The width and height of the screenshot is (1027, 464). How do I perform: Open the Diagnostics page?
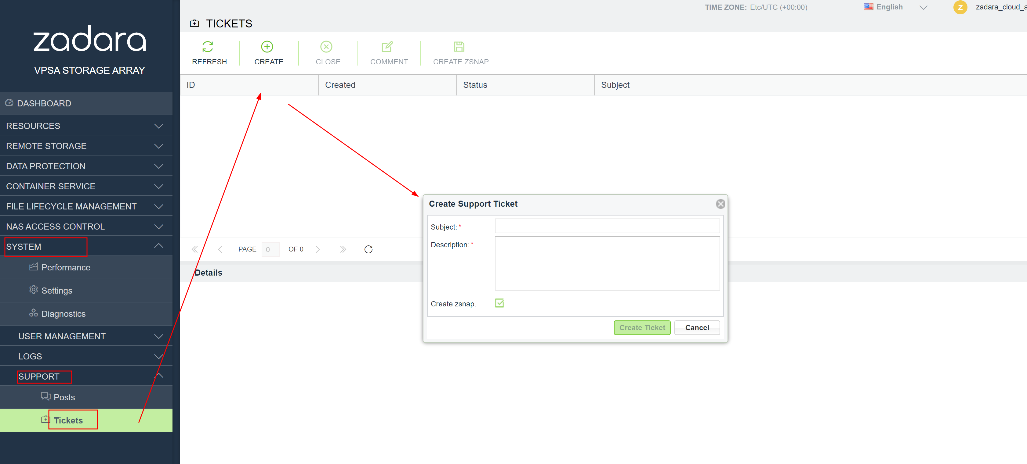click(x=86, y=313)
